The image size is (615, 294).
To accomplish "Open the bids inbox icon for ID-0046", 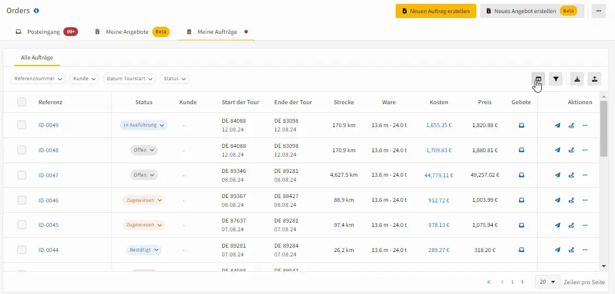I will 521,200.
